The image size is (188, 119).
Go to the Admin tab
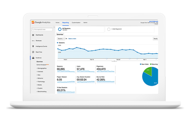click(85, 23)
